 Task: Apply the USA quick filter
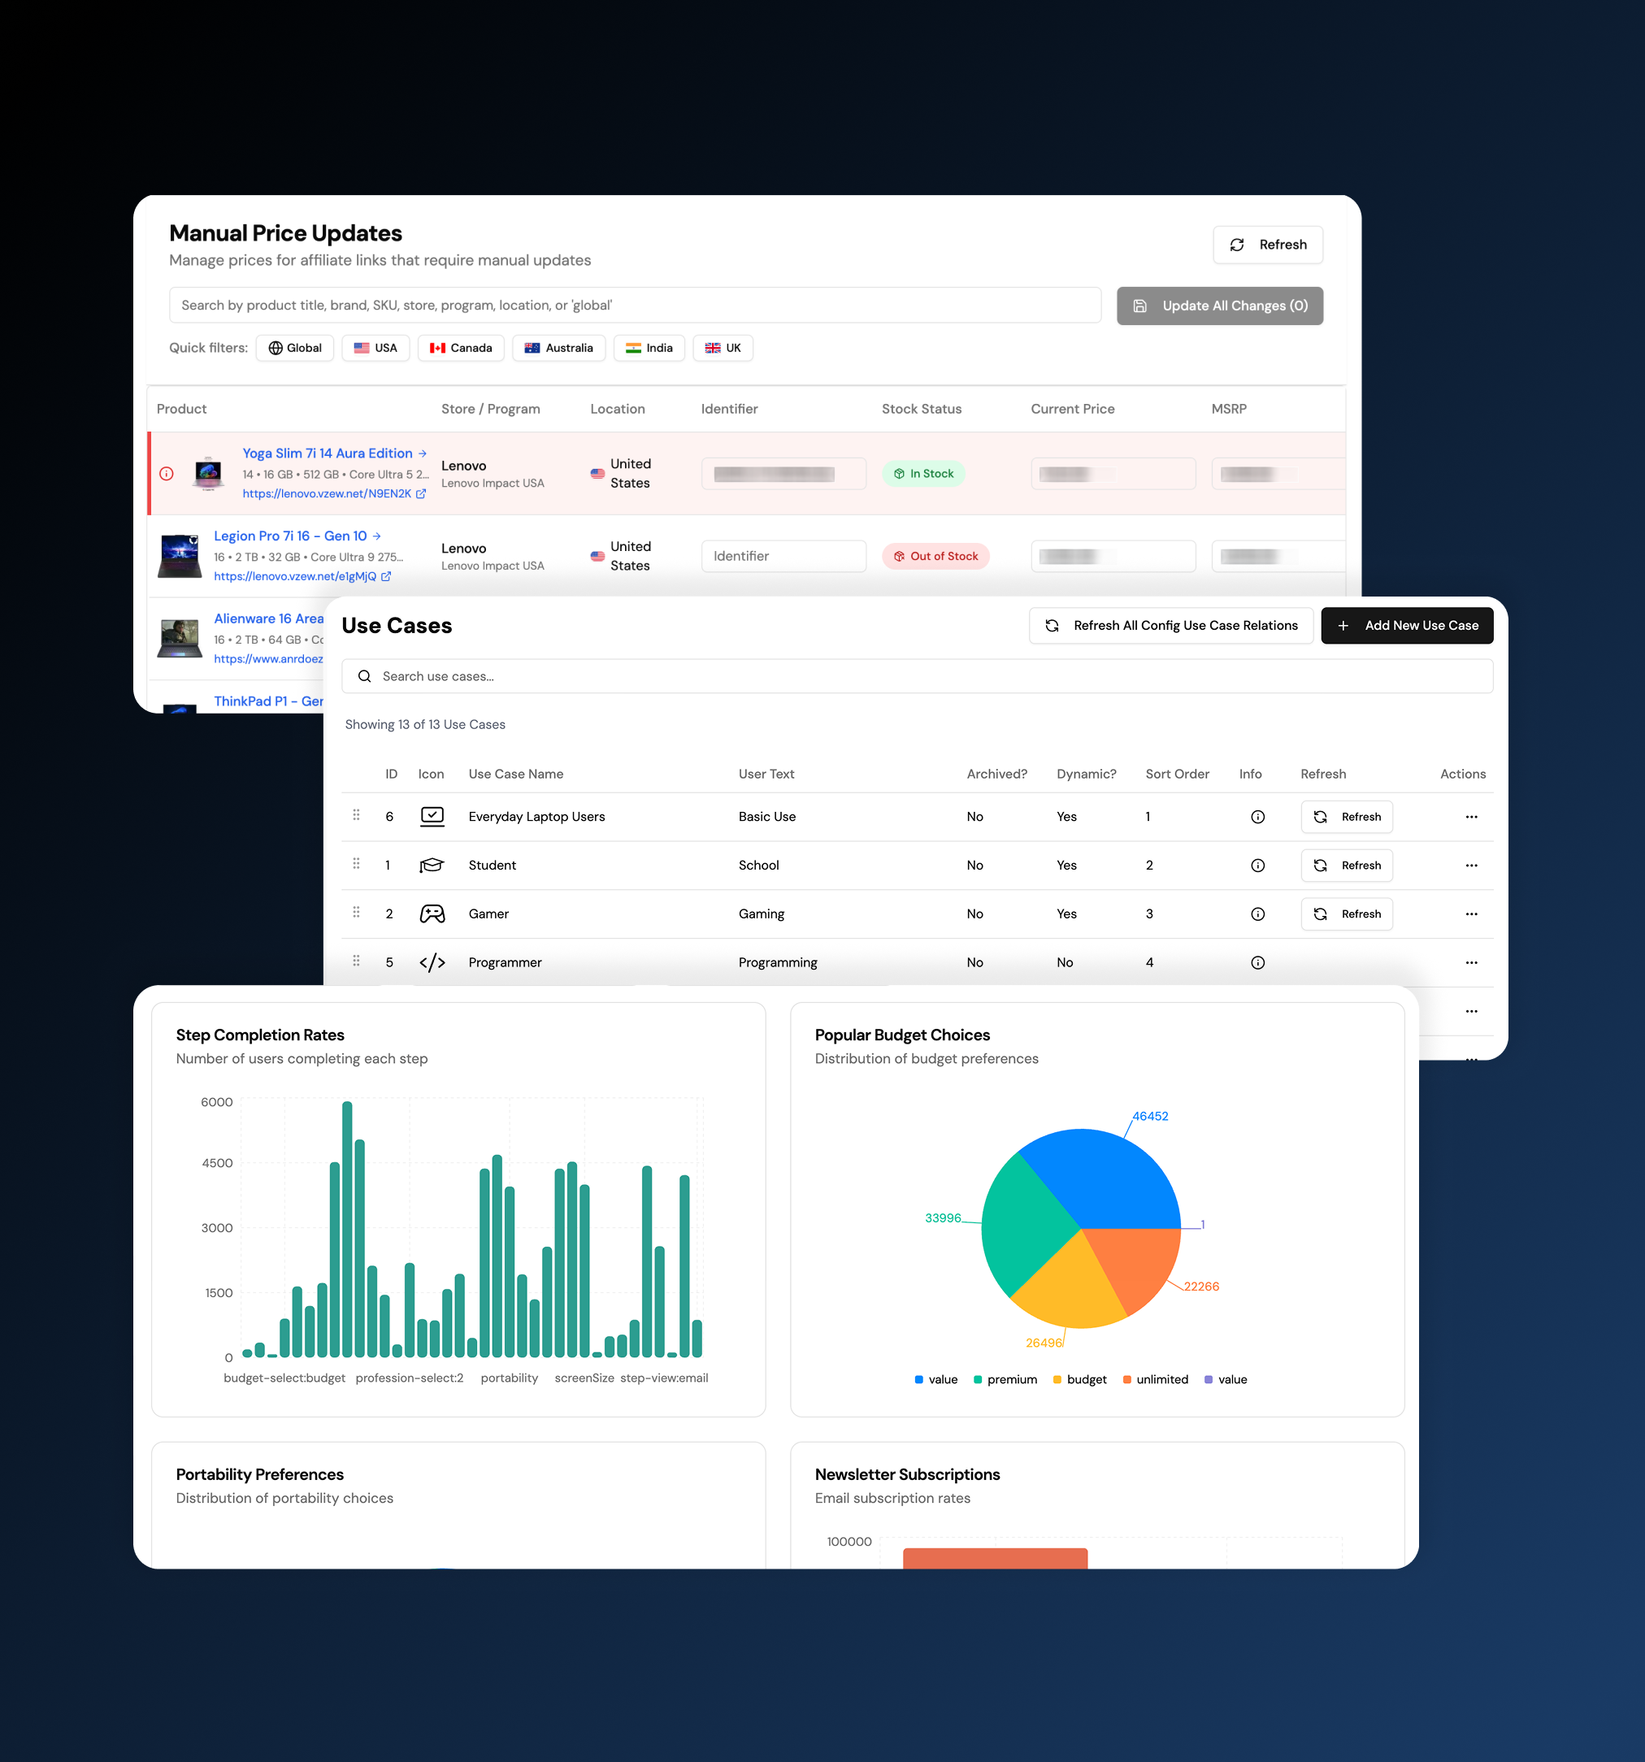[x=375, y=349]
